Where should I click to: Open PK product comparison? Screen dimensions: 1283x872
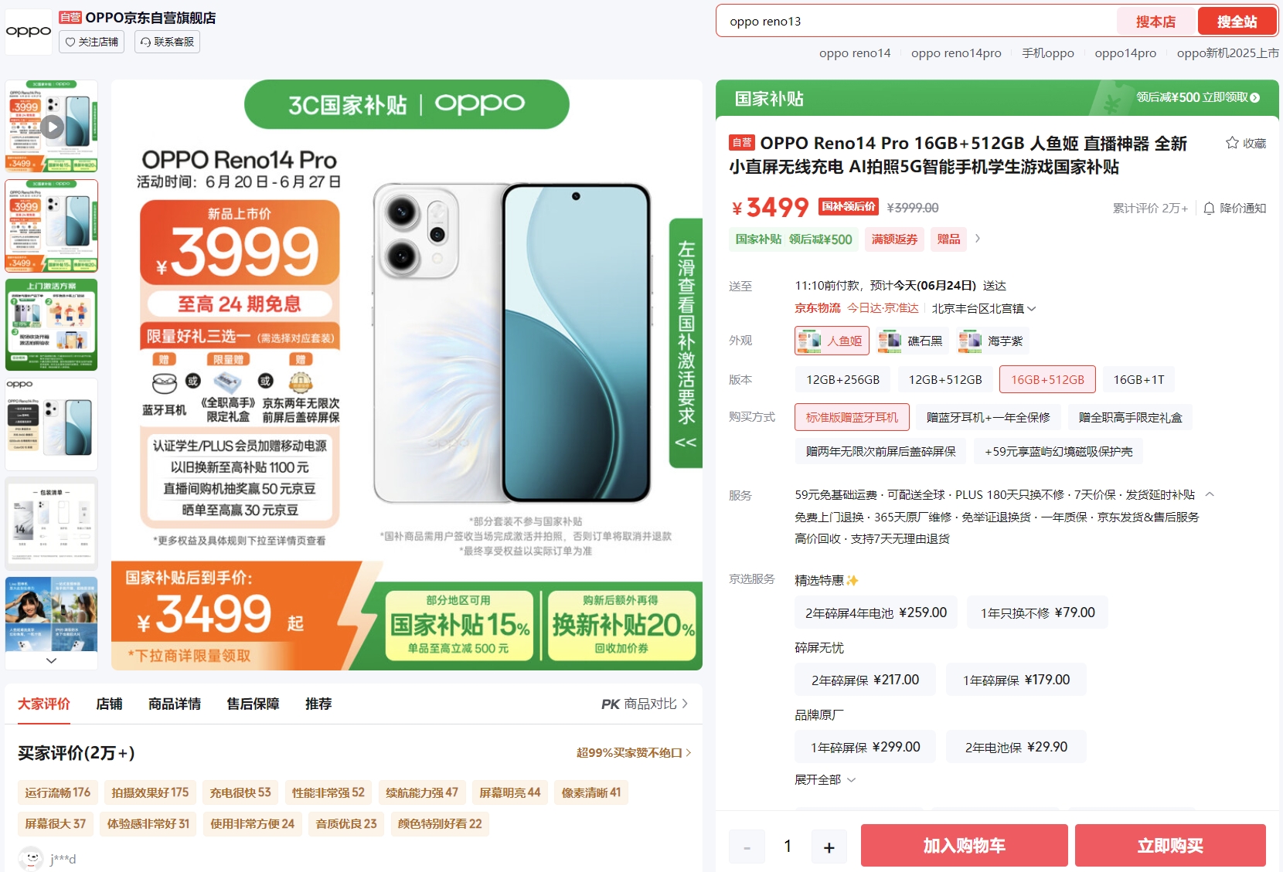click(645, 704)
